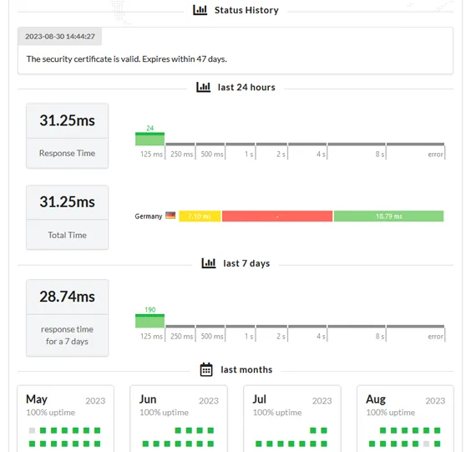Click the security certificate validity message
The image size is (471, 452).
click(x=126, y=59)
